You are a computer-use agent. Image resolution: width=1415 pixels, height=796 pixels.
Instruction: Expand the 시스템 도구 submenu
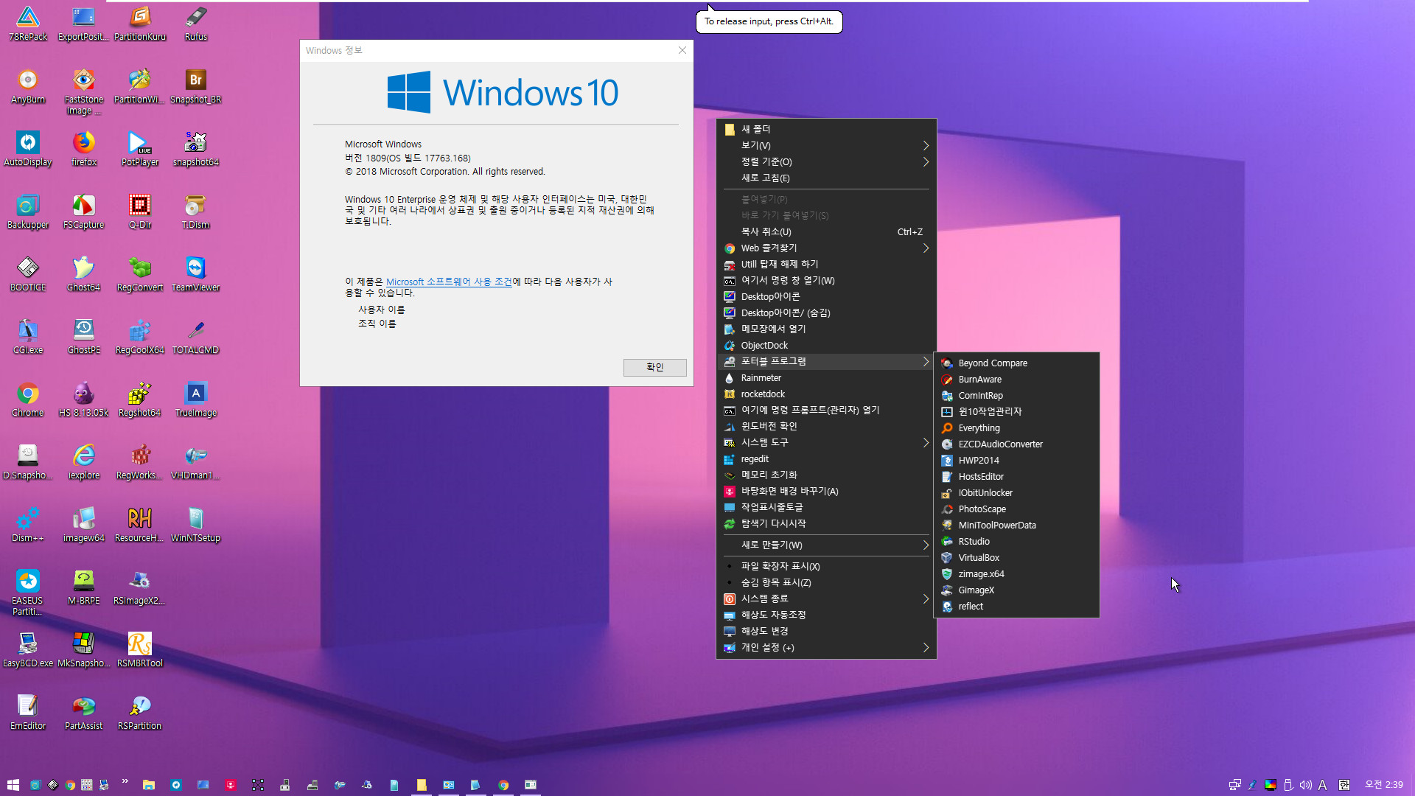tap(826, 442)
